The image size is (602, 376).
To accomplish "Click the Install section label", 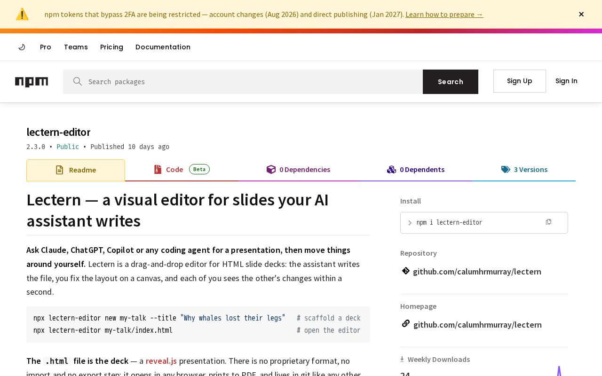I will tap(411, 201).
